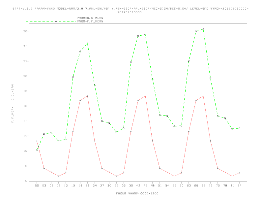Click x-axis tick label 39

tap(131, 185)
